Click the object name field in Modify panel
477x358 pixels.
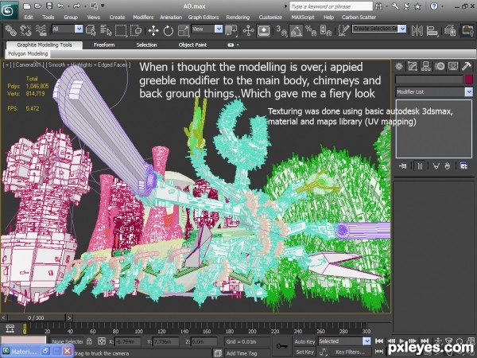pos(429,80)
